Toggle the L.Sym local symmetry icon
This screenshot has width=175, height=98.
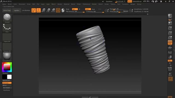click(170, 53)
